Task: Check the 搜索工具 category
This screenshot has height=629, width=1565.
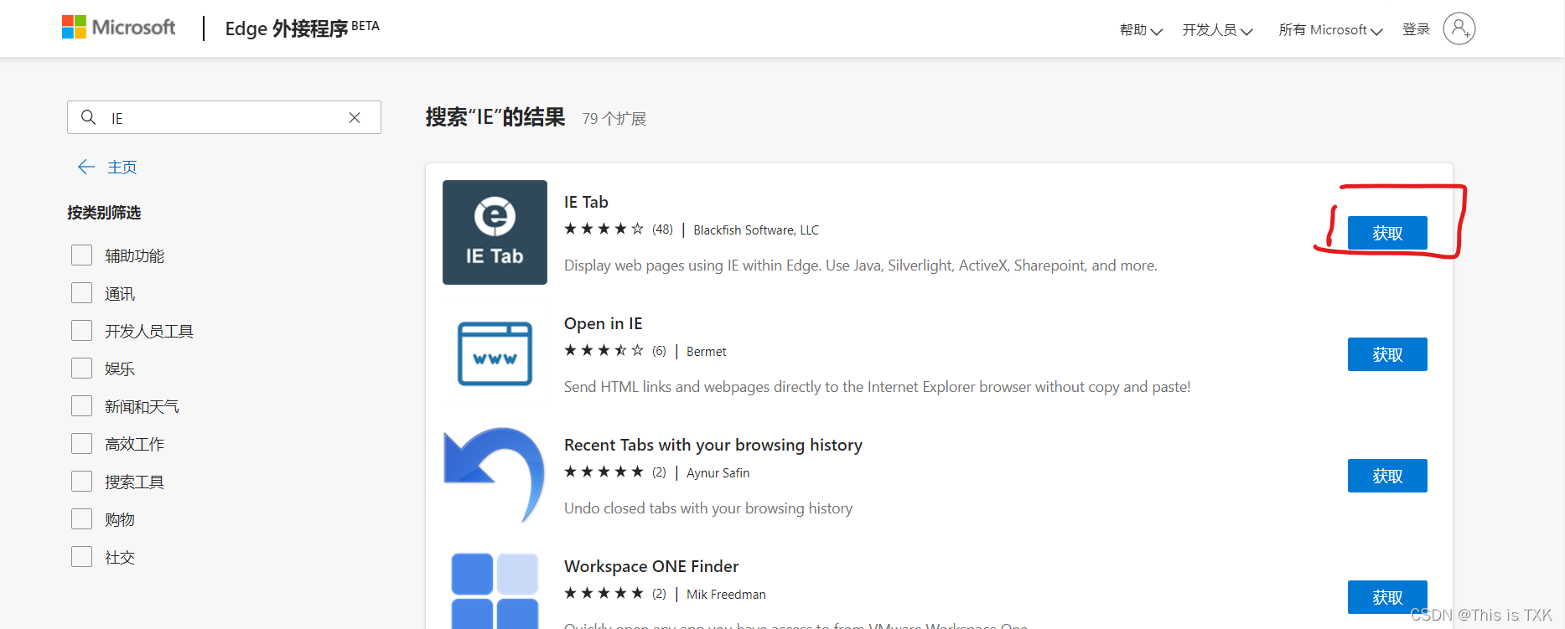Action: tap(81, 481)
